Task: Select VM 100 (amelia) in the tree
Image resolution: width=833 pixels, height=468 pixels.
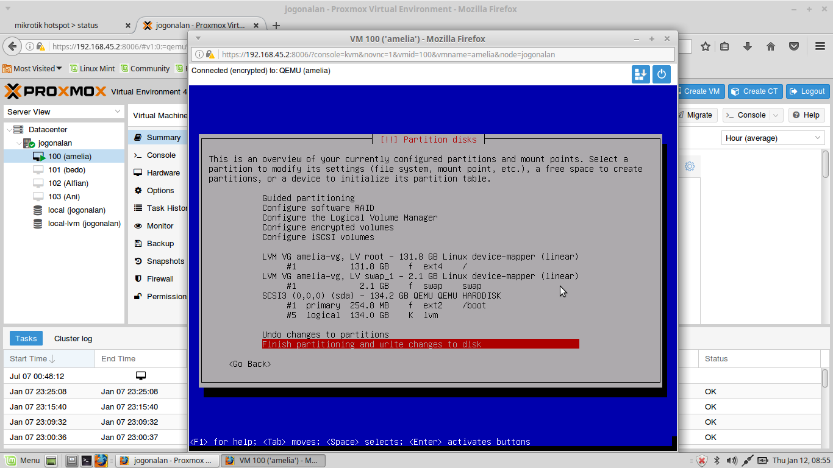Action: pos(64,157)
